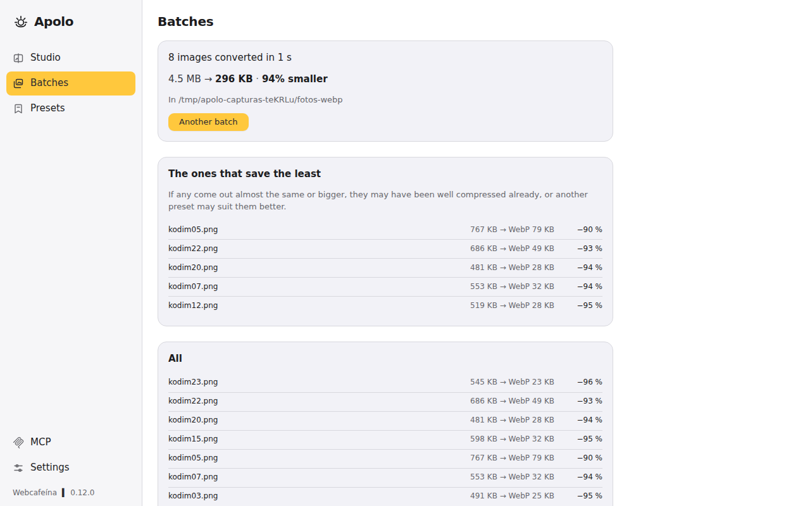Select kodim07.png in the save-the-least list

click(385, 287)
